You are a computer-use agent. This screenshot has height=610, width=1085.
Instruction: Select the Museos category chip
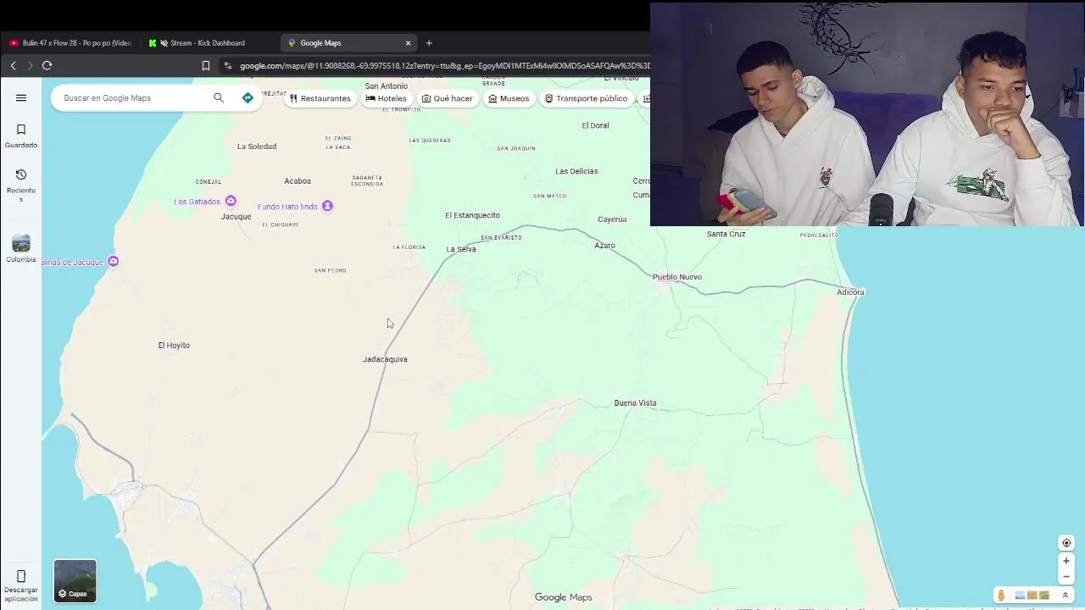coord(509,98)
